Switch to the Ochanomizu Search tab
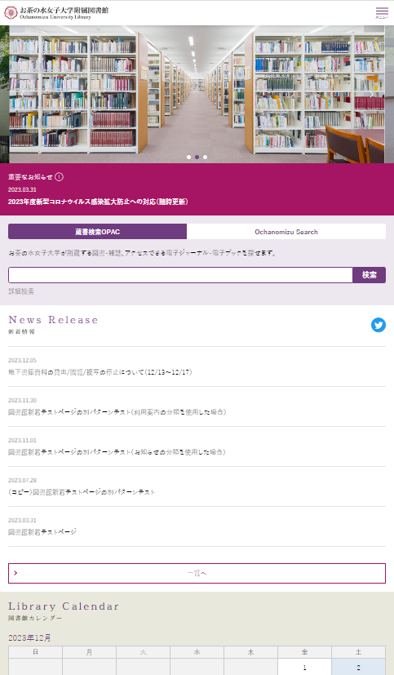 coord(286,232)
